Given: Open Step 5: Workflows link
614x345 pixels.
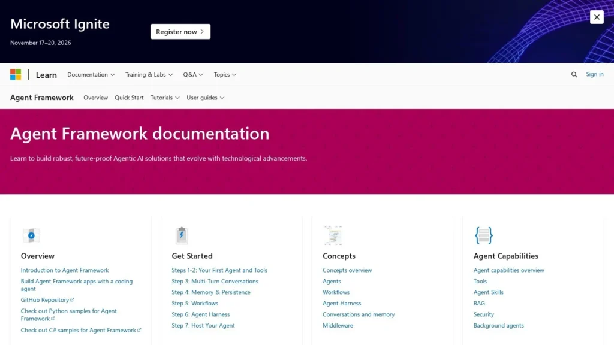Looking at the screenshot, I should (195, 303).
